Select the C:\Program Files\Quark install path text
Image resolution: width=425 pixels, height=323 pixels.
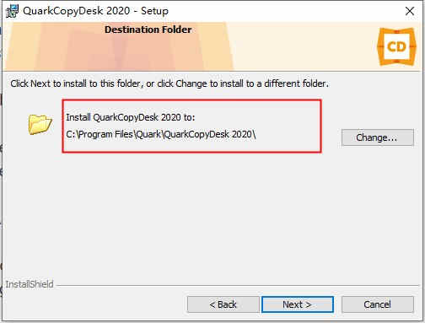tap(161, 134)
